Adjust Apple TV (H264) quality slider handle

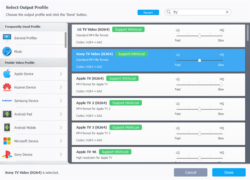[x=221, y=84]
